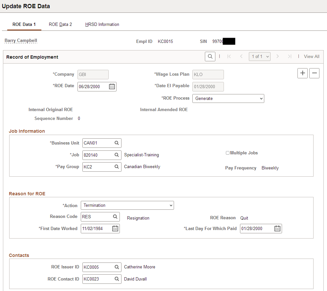
Task: Switch to HRSD Information tab
Action: 102,24
